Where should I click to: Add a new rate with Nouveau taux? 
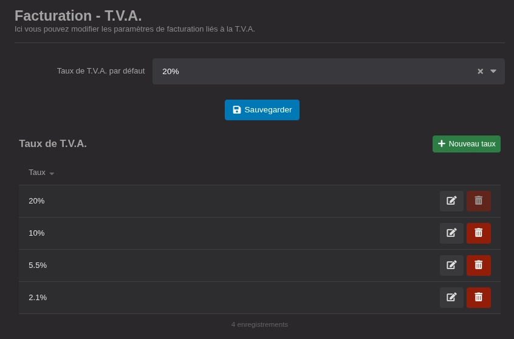pyautogui.click(x=467, y=144)
